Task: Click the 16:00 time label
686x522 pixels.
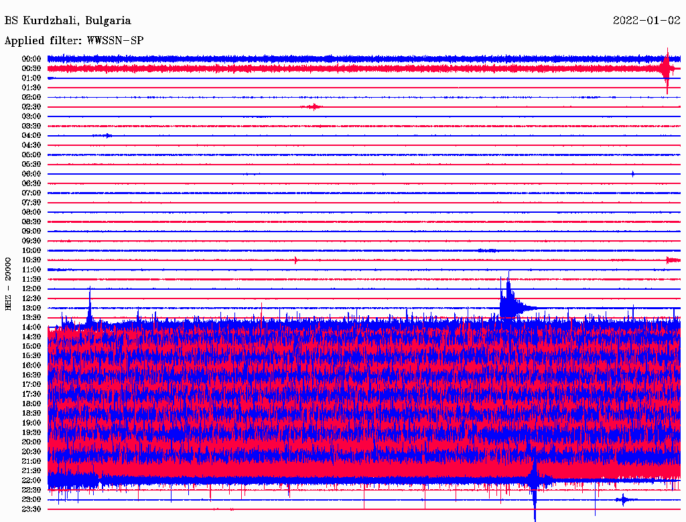Action: [x=31, y=365]
